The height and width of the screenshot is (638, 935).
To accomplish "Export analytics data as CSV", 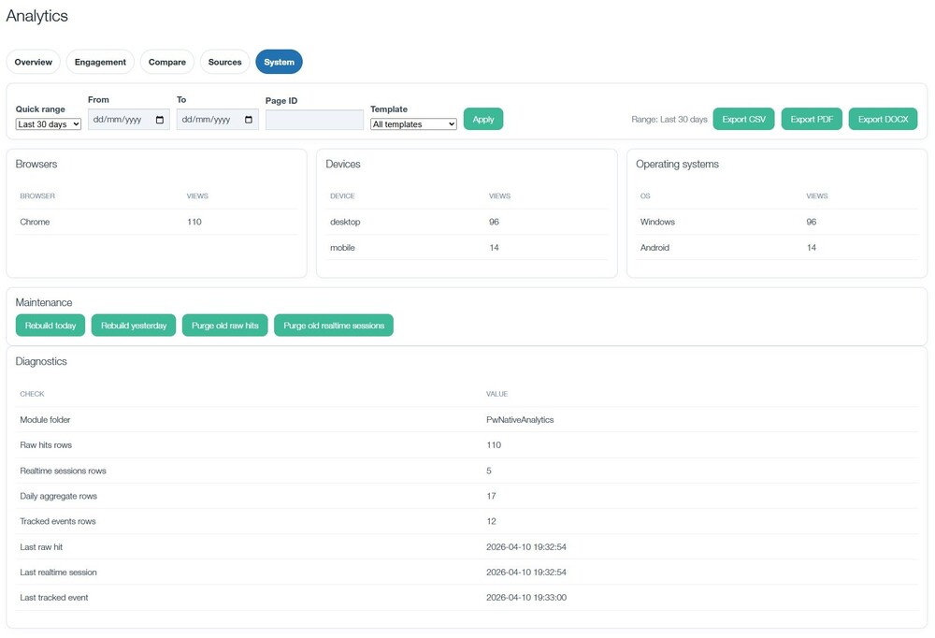I will click(743, 120).
